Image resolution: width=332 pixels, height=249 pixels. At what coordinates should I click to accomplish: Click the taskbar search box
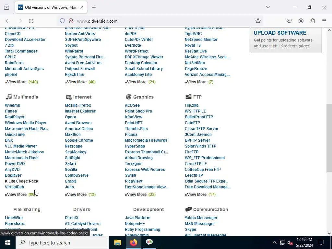tap(62, 243)
